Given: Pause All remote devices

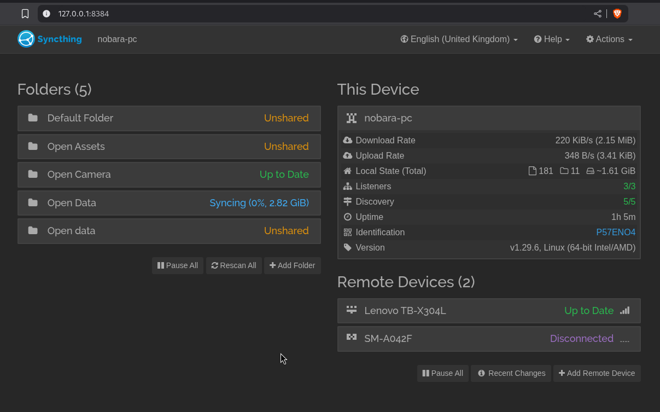Looking at the screenshot, I should (x=443, y=373).
